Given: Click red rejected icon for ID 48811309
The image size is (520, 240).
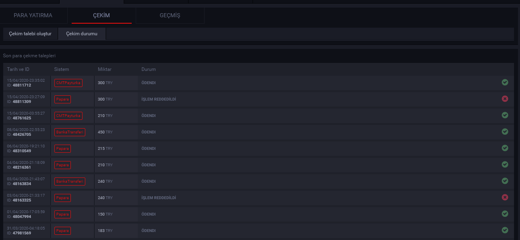Looking at the screenshot, I should pyautogui.click(x=505, y=99).
